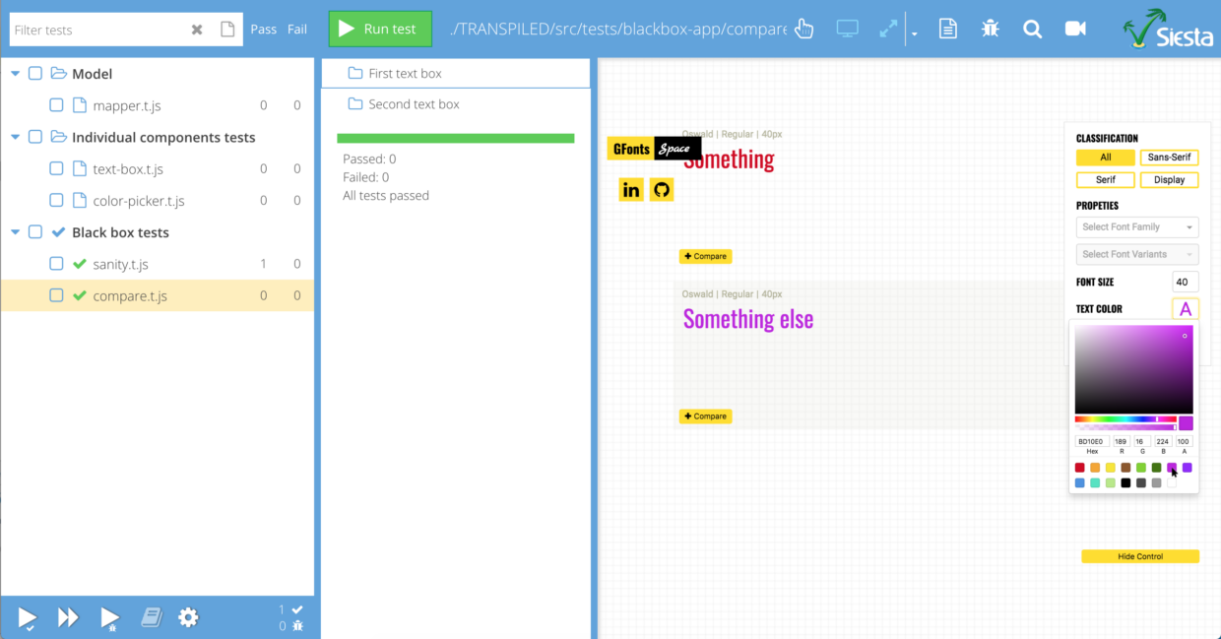Open the magnifier search icon in toolbar

point(1032,30)
